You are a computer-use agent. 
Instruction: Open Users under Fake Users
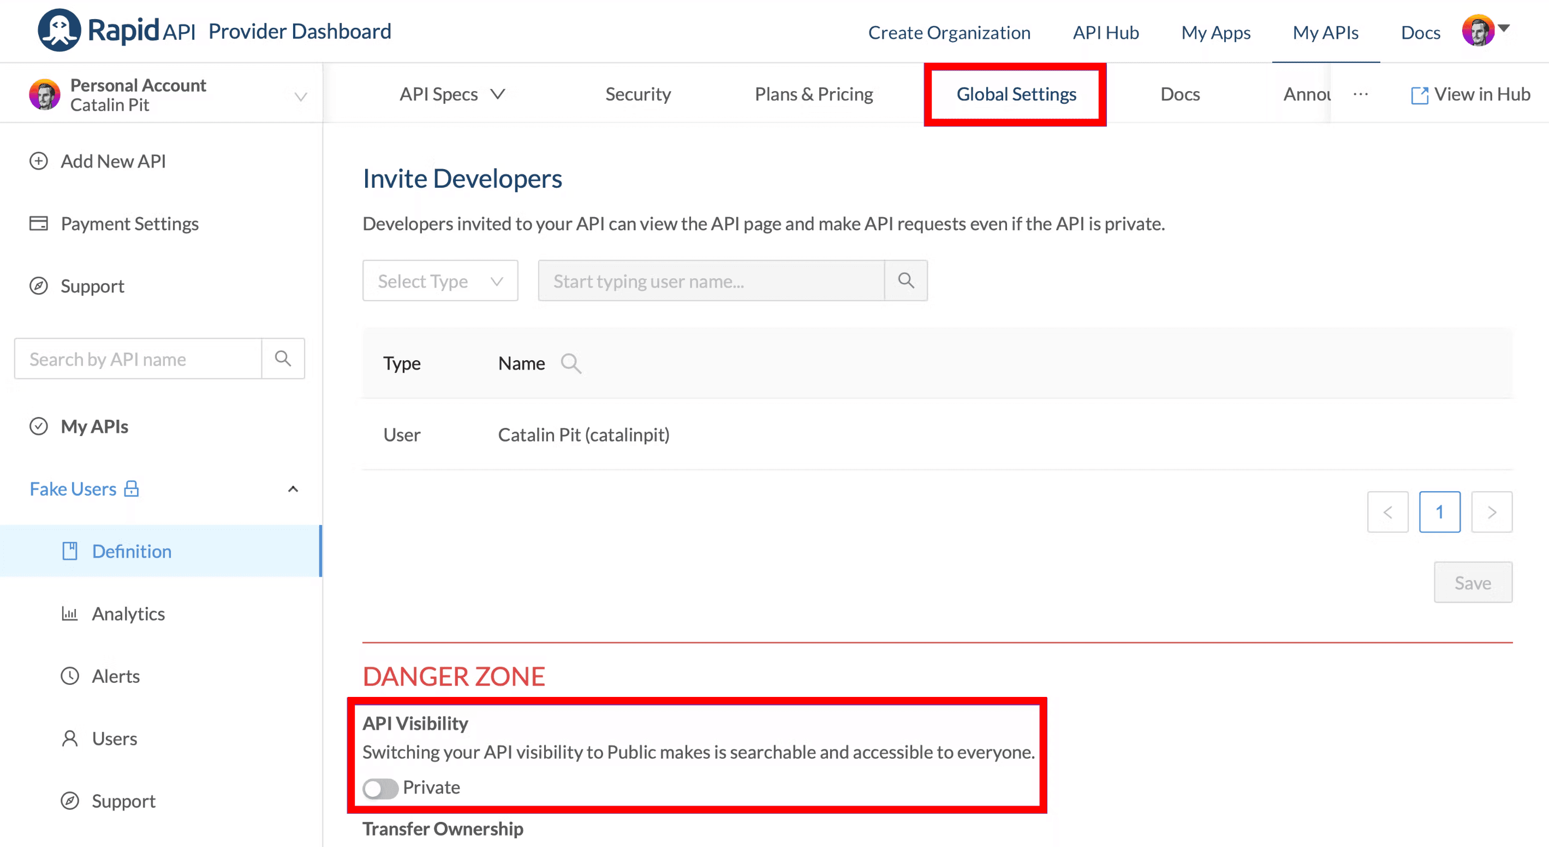pos(114,739)
